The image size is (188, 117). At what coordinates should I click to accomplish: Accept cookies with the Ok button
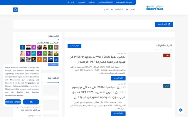pyautogui.click(x=31, y=102)
